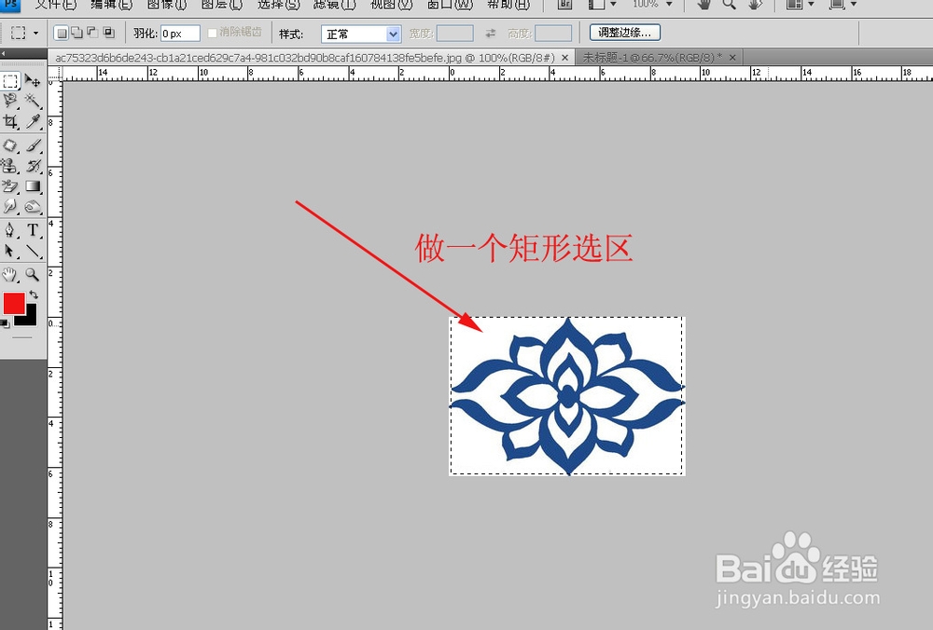Select the Gradient tool

(33, 186)
